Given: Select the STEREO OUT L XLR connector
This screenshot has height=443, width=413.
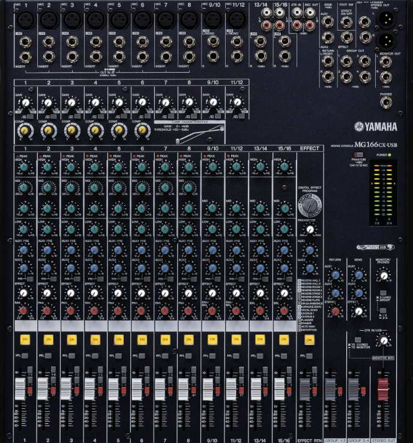Looking at the screenshot, I should coord(385,19).
